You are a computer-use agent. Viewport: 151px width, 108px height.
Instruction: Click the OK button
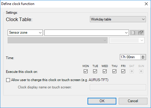(102, 101)
